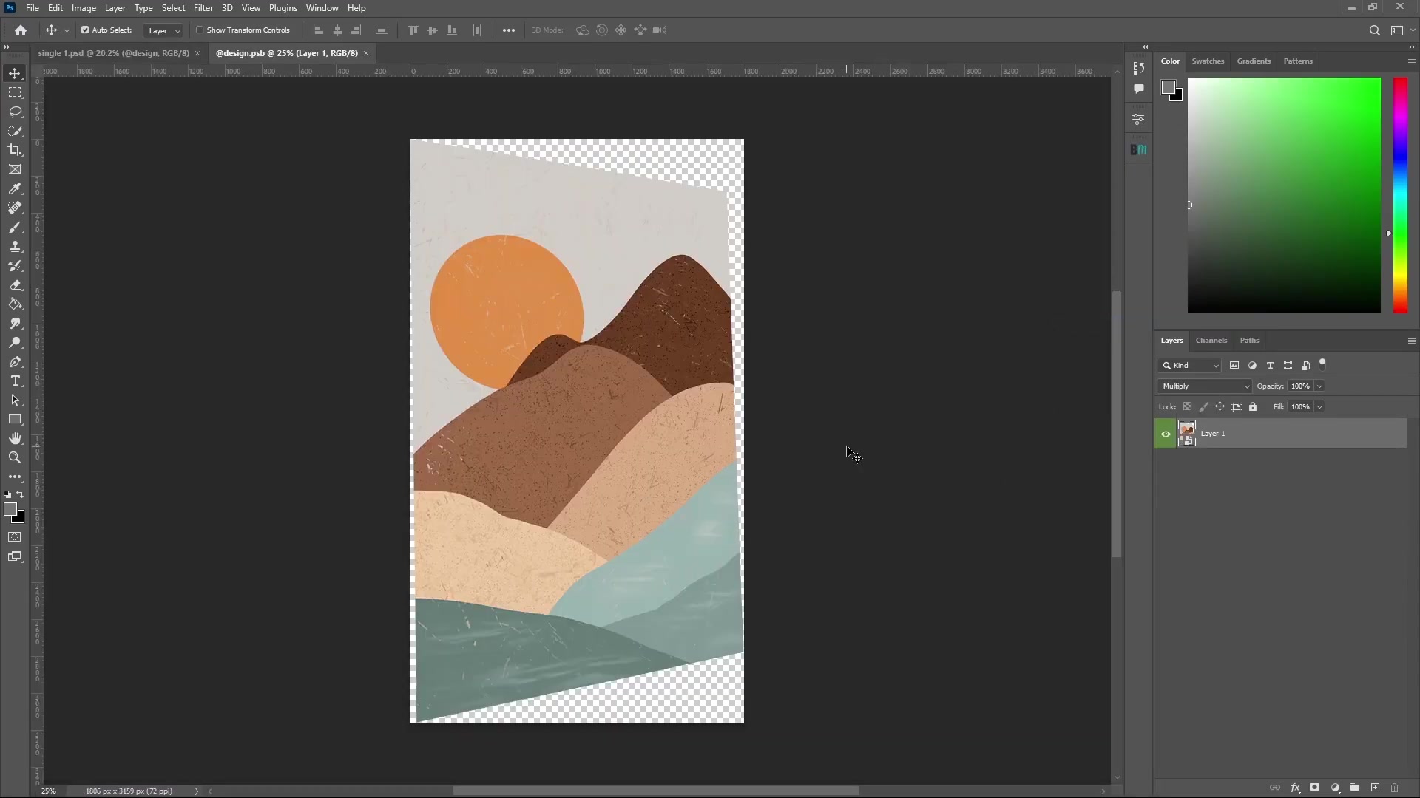Activate the Zoom tool

[x=15, y=457]
